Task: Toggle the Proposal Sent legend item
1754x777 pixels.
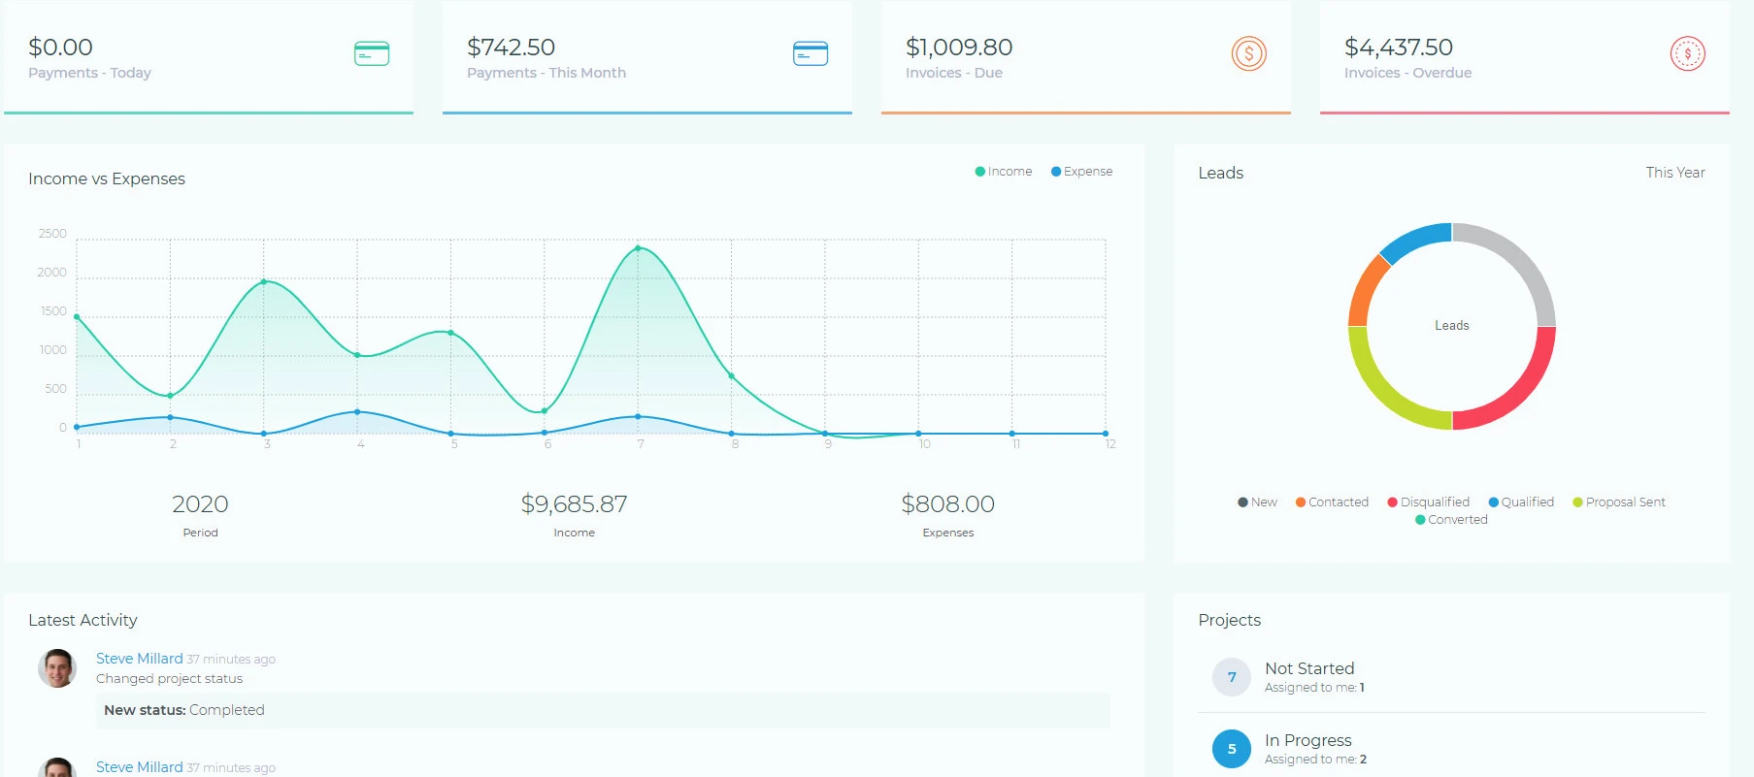Action: pos(1618,502)
